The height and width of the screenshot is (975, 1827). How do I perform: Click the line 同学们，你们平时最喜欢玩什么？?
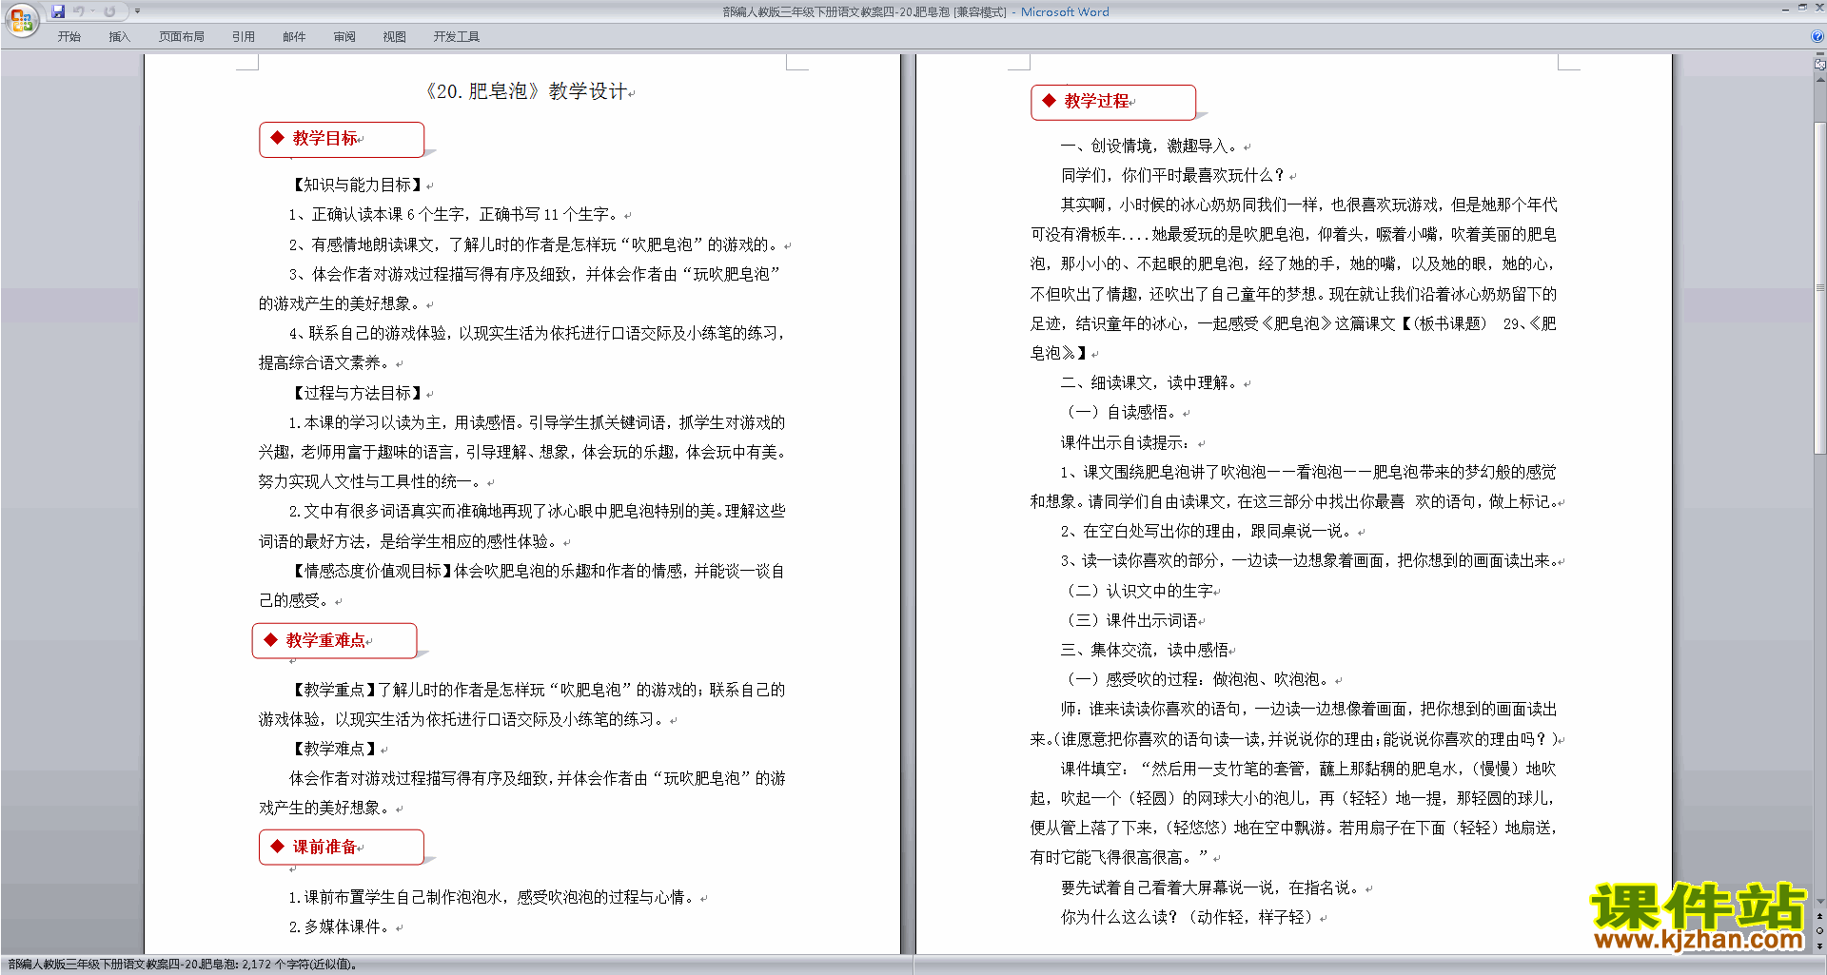pos(1178,175)
